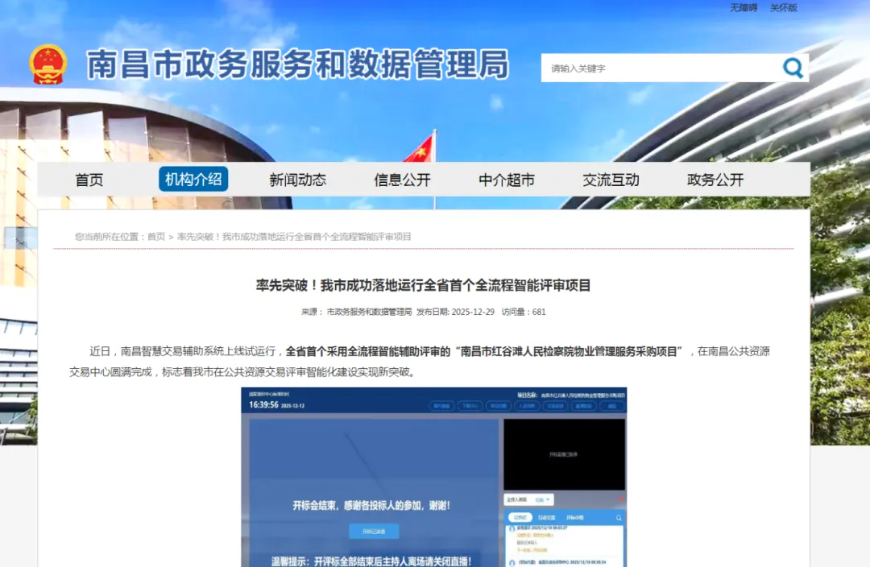Open the 新闻动态 navigation tab
The width and height of the screenshot is (870, 567).
tap(297, 180)
